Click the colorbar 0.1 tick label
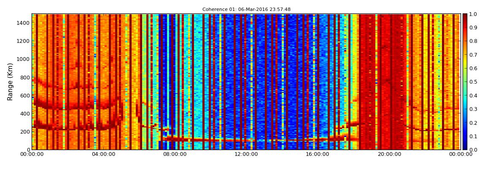Viewport: 485px width, 171px height. (x=474, y=136)
